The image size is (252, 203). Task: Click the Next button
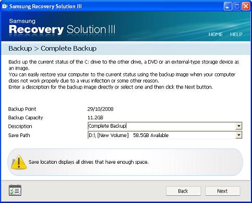222,191
